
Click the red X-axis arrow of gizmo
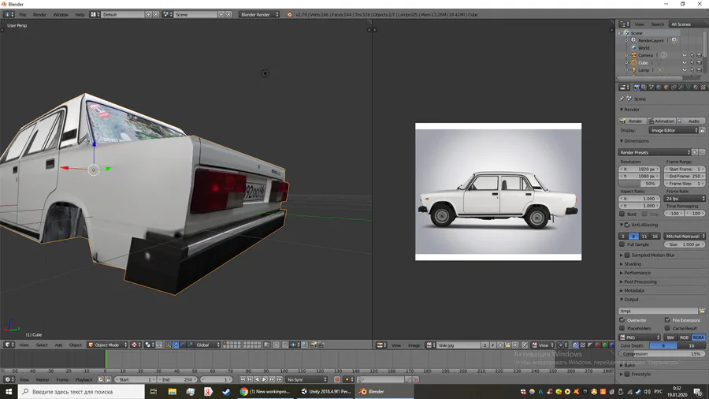point(66,168)
